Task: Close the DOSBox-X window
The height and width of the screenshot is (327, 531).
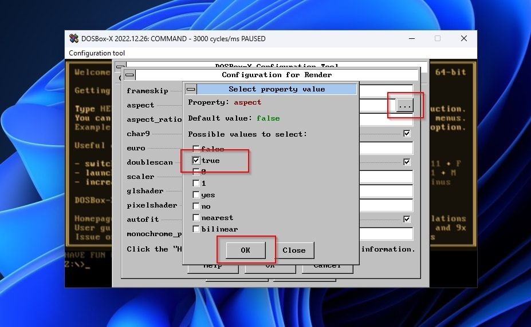Action: coord(464,38)
